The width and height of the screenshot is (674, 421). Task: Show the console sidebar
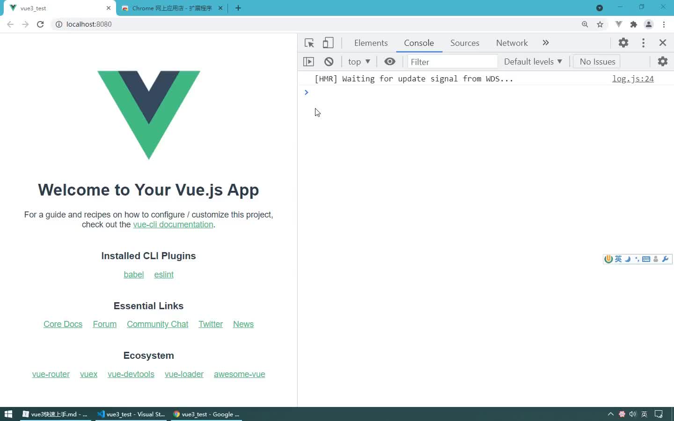click(x=308, y=62)
